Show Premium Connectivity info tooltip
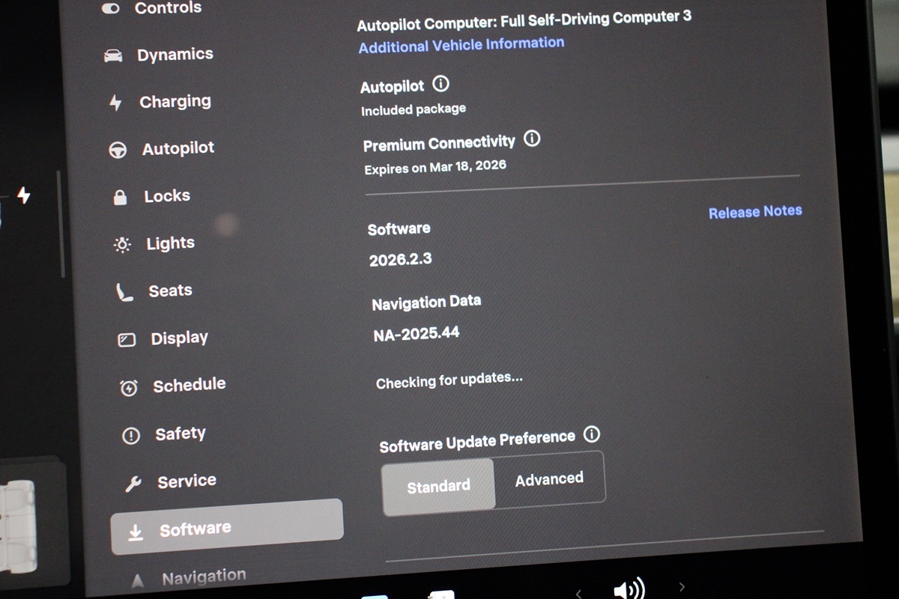 click(532, 139)
